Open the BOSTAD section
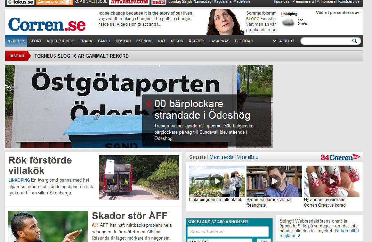 pyautogui.click(x=123, y=41)
